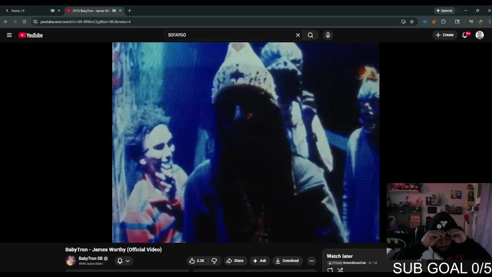Screen dimensions: 492x277
Task: Open the extensions puzzle icon
Action: point(444,22)
